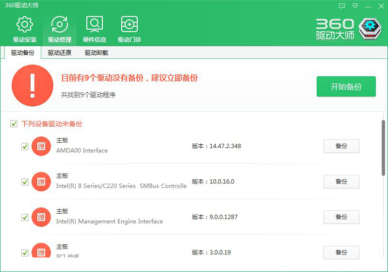The height and width of the screenshot is (272, 388).
Task: Click the red exclamation warning icon
Action: click(32, 85)
